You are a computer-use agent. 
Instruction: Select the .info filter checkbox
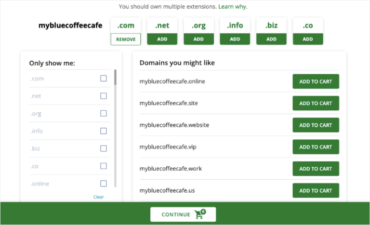[104, 131]
